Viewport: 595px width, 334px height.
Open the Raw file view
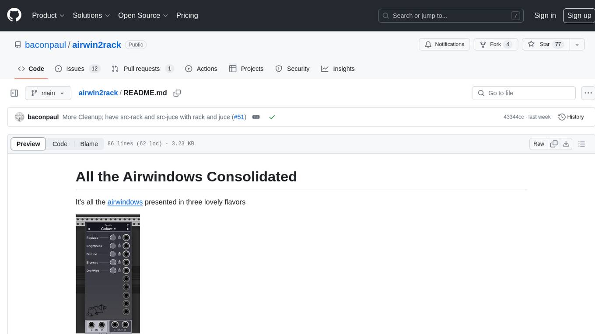[539, 144]
